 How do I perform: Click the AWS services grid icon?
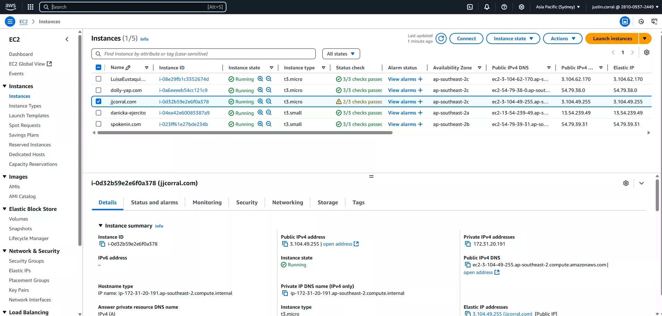tap(31, 7)
